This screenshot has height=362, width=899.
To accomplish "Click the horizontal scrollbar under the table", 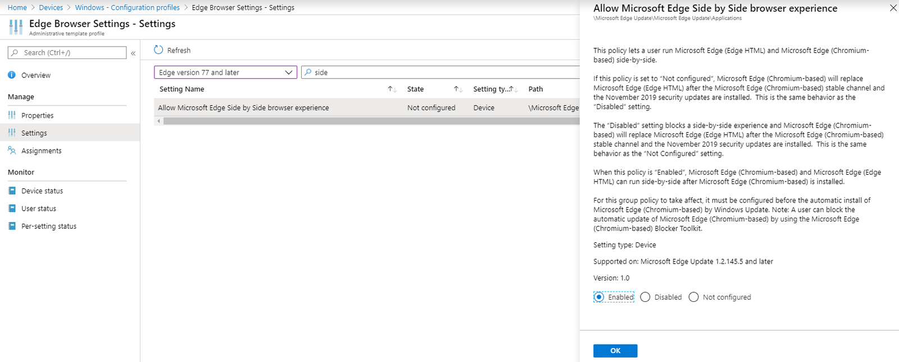I will (x=371, y=121).
